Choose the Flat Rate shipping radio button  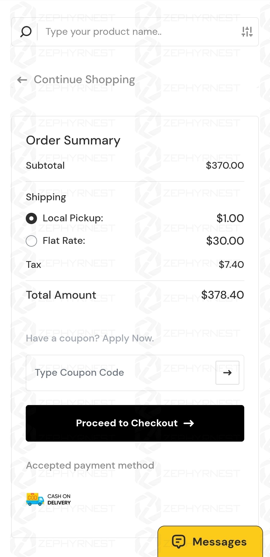click(x=31, y=241)
